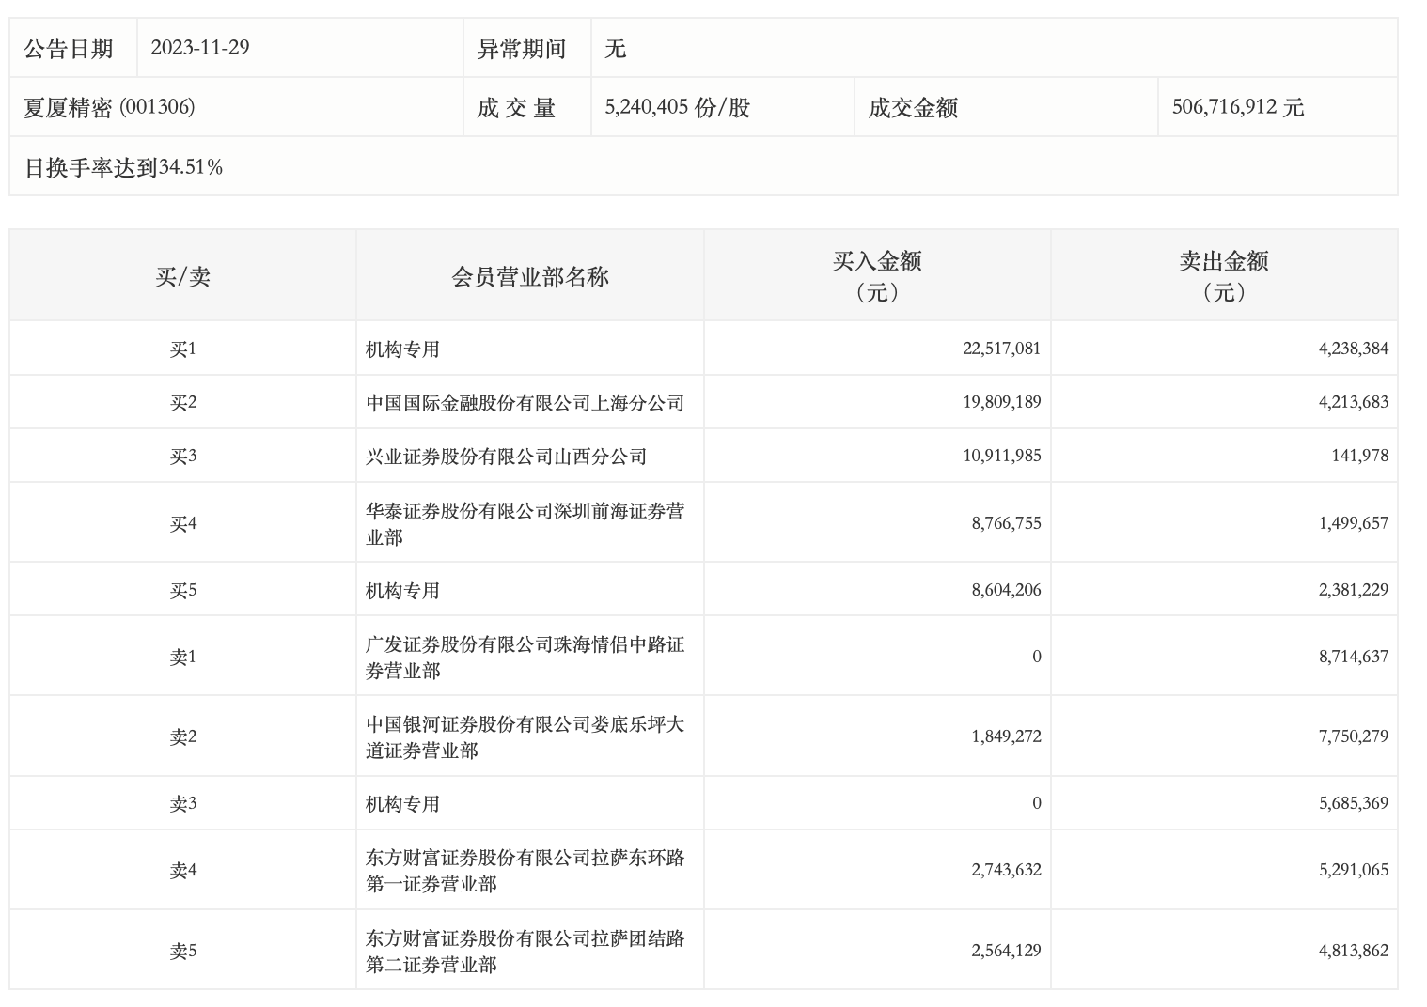Image resolution: width=1427 pixels, height=1007 pixels.
Task: Select 东方财富证券 拉萨东环路第一证券营业部 entry
Action: coord(525,870)
